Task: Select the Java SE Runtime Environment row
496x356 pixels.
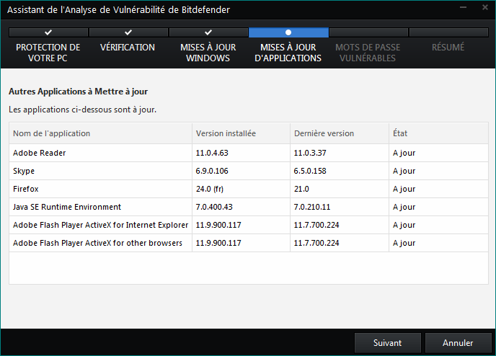Action: pos(249,207)
